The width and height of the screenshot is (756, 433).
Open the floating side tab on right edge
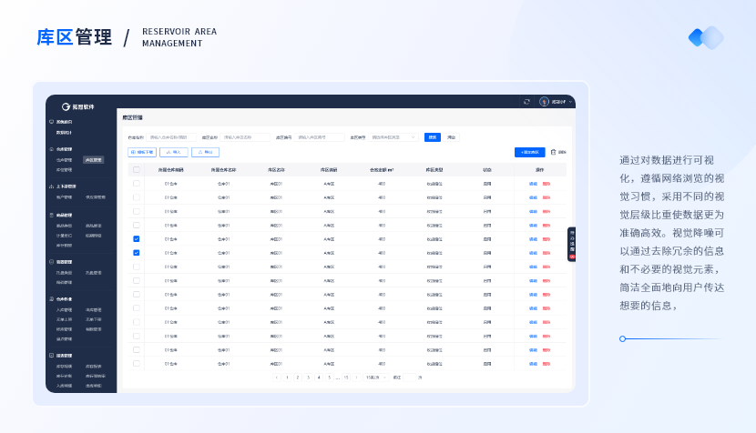click(x=572, y=245)
